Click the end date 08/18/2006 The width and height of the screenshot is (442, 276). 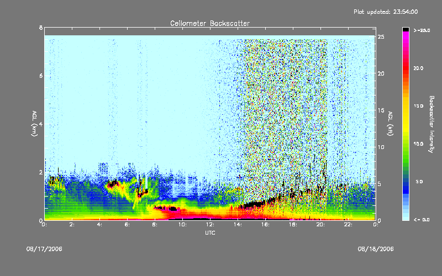click(x=376, y=249)
